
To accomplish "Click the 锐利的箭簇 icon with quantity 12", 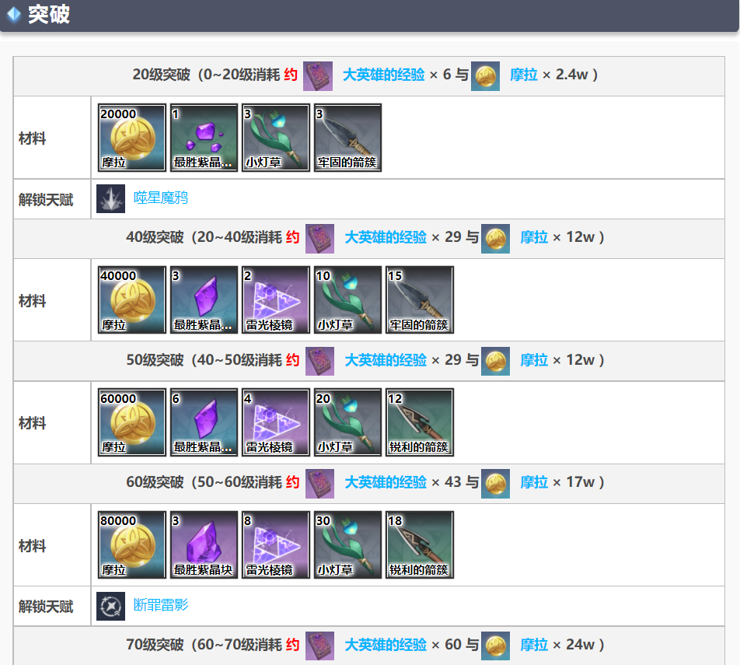I will click(x=420, y=422).
